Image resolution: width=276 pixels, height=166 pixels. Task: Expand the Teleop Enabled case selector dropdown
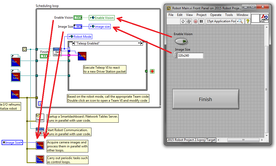[x=139, y=43]
